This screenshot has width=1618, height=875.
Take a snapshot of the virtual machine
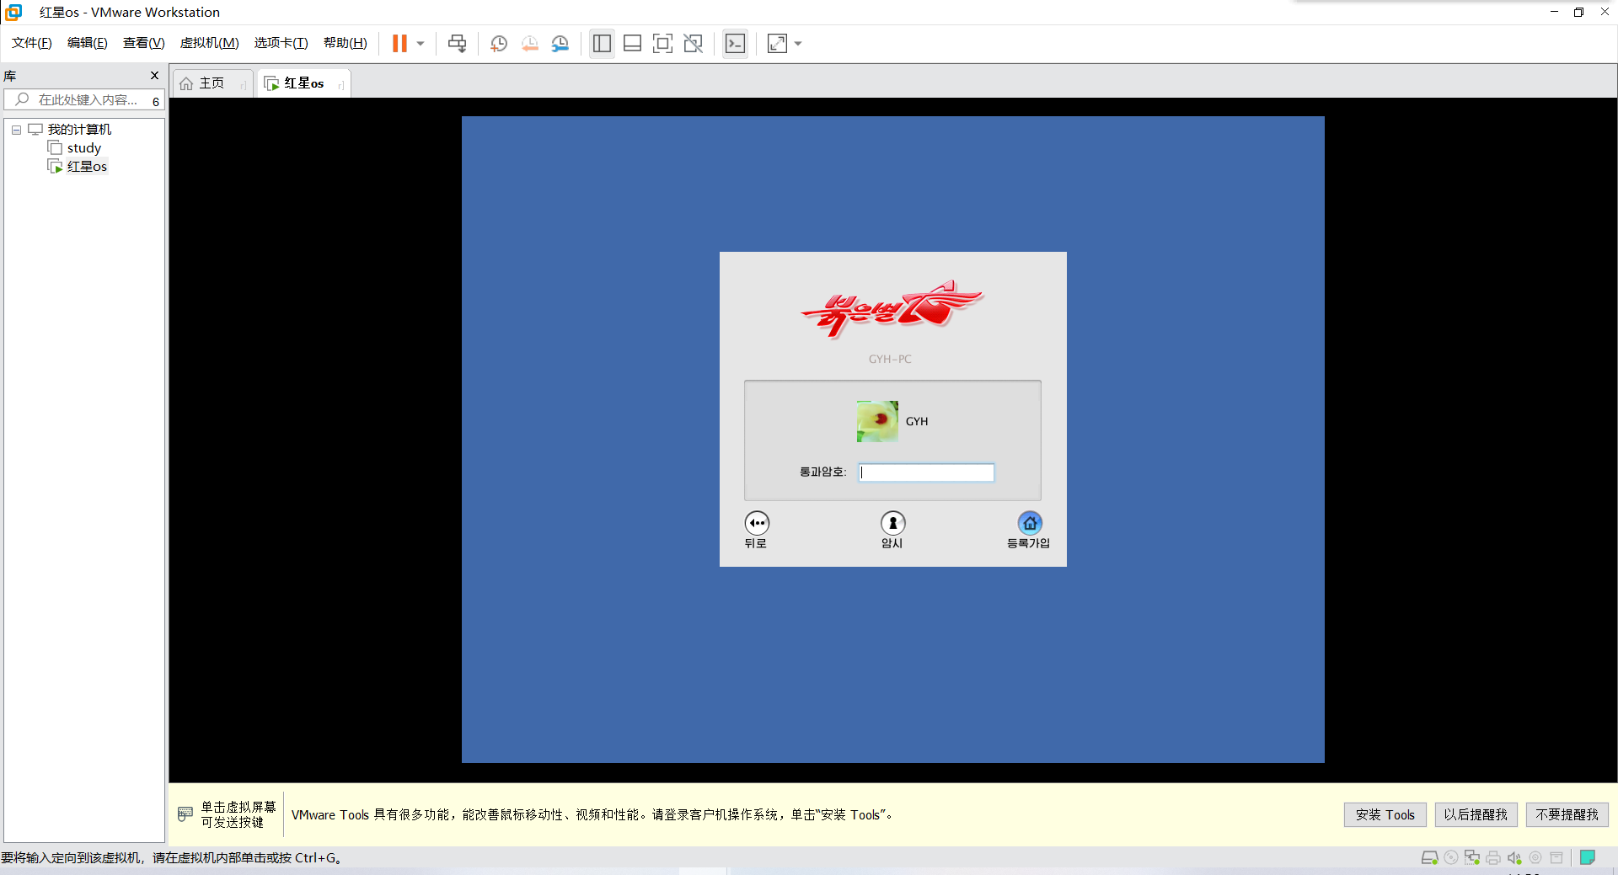click(499, 44)
